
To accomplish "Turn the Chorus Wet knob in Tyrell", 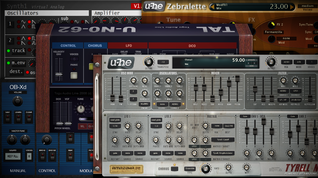I will click(x=246, y=167).
